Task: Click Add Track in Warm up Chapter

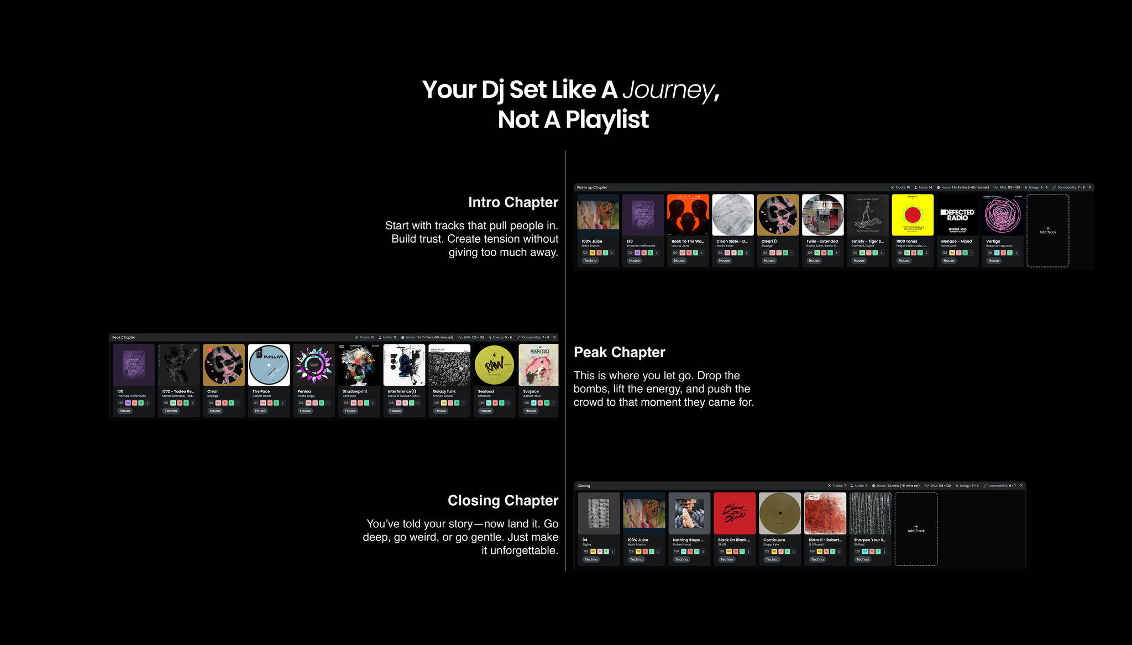Action: 1047,230
